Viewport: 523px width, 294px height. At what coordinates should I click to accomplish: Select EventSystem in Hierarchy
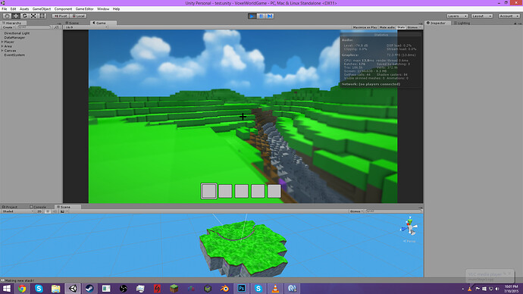click(x=14, y=55)
